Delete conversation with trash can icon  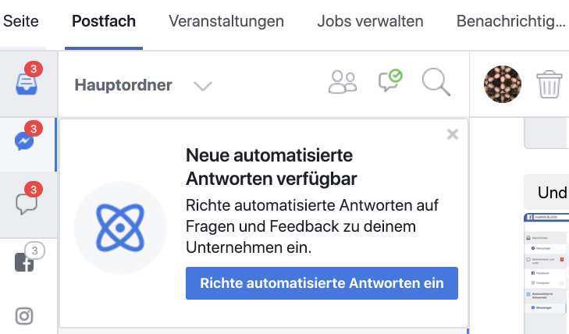coord(549,83)
